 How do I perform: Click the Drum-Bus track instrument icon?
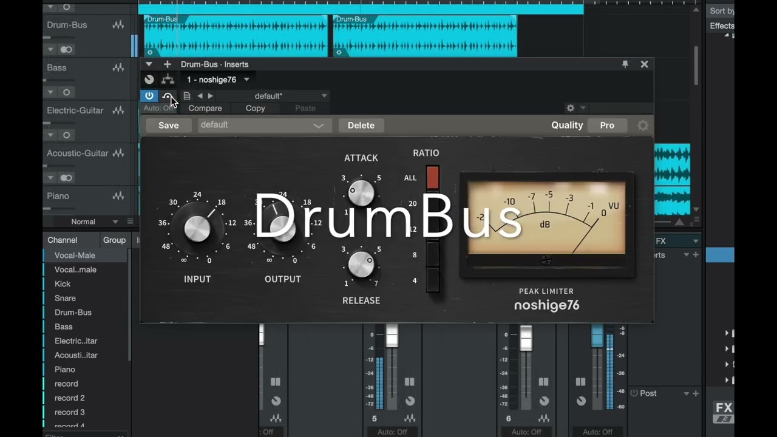point(118,25)
